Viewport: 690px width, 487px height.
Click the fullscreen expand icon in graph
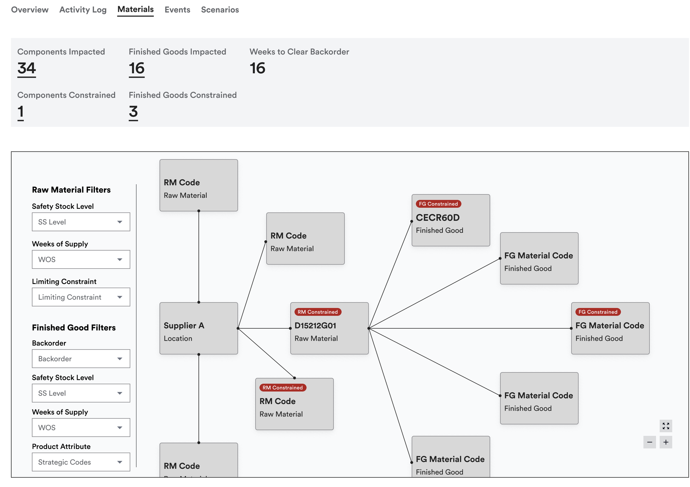(666, 426)
